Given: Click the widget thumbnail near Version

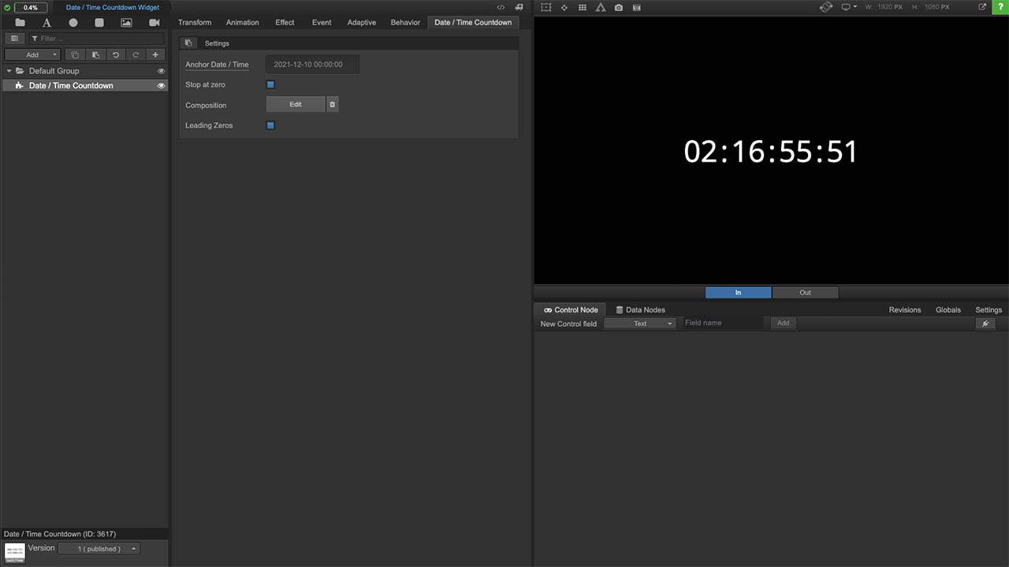Looking at the screenshot, I should 14,552.
